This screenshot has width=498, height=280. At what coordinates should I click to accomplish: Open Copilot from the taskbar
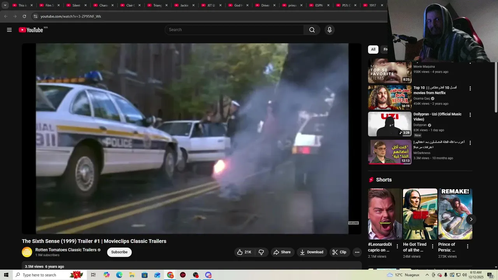tap(107, 275)
